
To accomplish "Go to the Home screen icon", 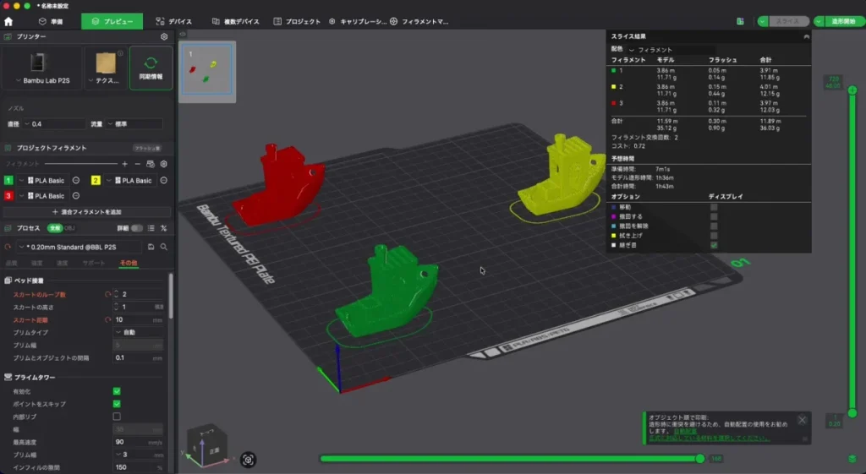I will [x=8, y=21].
